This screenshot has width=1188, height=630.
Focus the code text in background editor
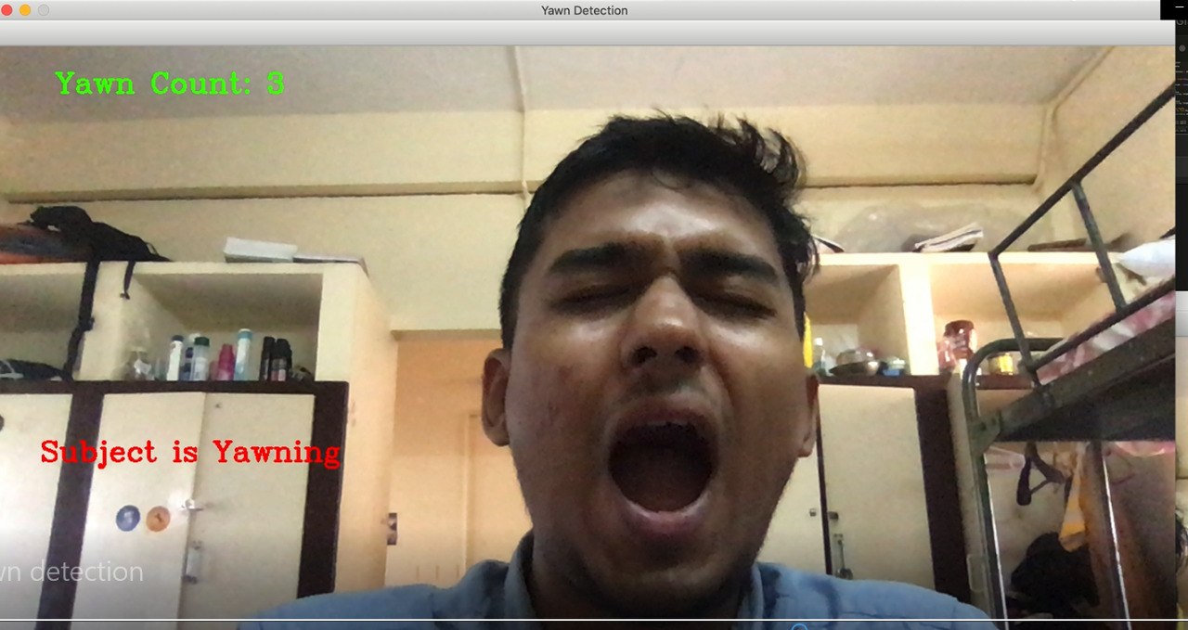click(1181, 102)
